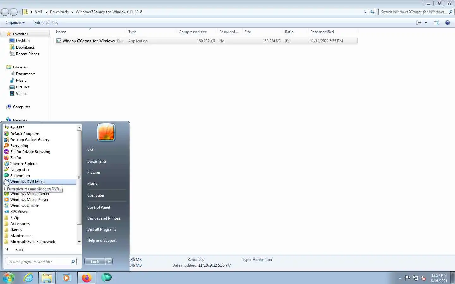Open Control Panel

coord(99,207)
